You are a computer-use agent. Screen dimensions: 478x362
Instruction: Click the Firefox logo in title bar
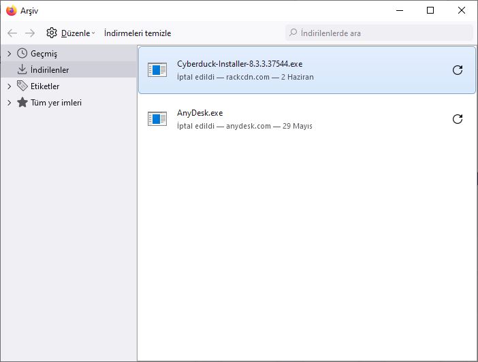point(12,10)
